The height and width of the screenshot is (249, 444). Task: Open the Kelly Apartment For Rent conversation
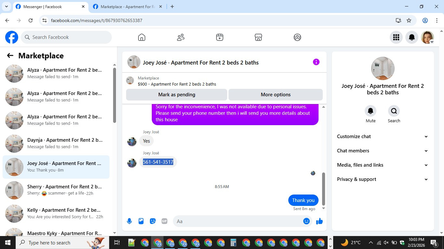click(x=56, y=213)
